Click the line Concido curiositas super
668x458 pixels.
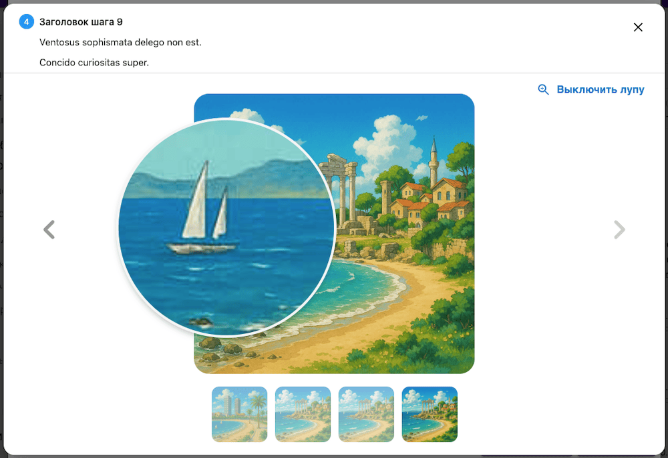[94, 63]
